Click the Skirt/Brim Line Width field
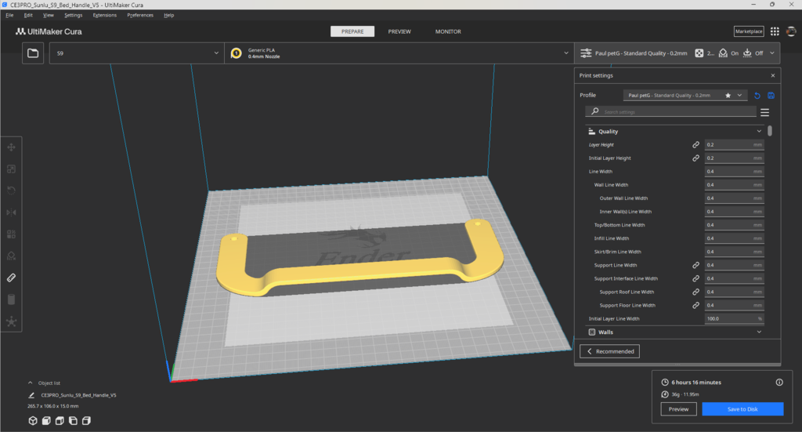802x432 pixels. point(734,252)
